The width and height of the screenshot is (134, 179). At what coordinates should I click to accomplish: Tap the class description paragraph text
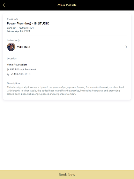point(65,91)
